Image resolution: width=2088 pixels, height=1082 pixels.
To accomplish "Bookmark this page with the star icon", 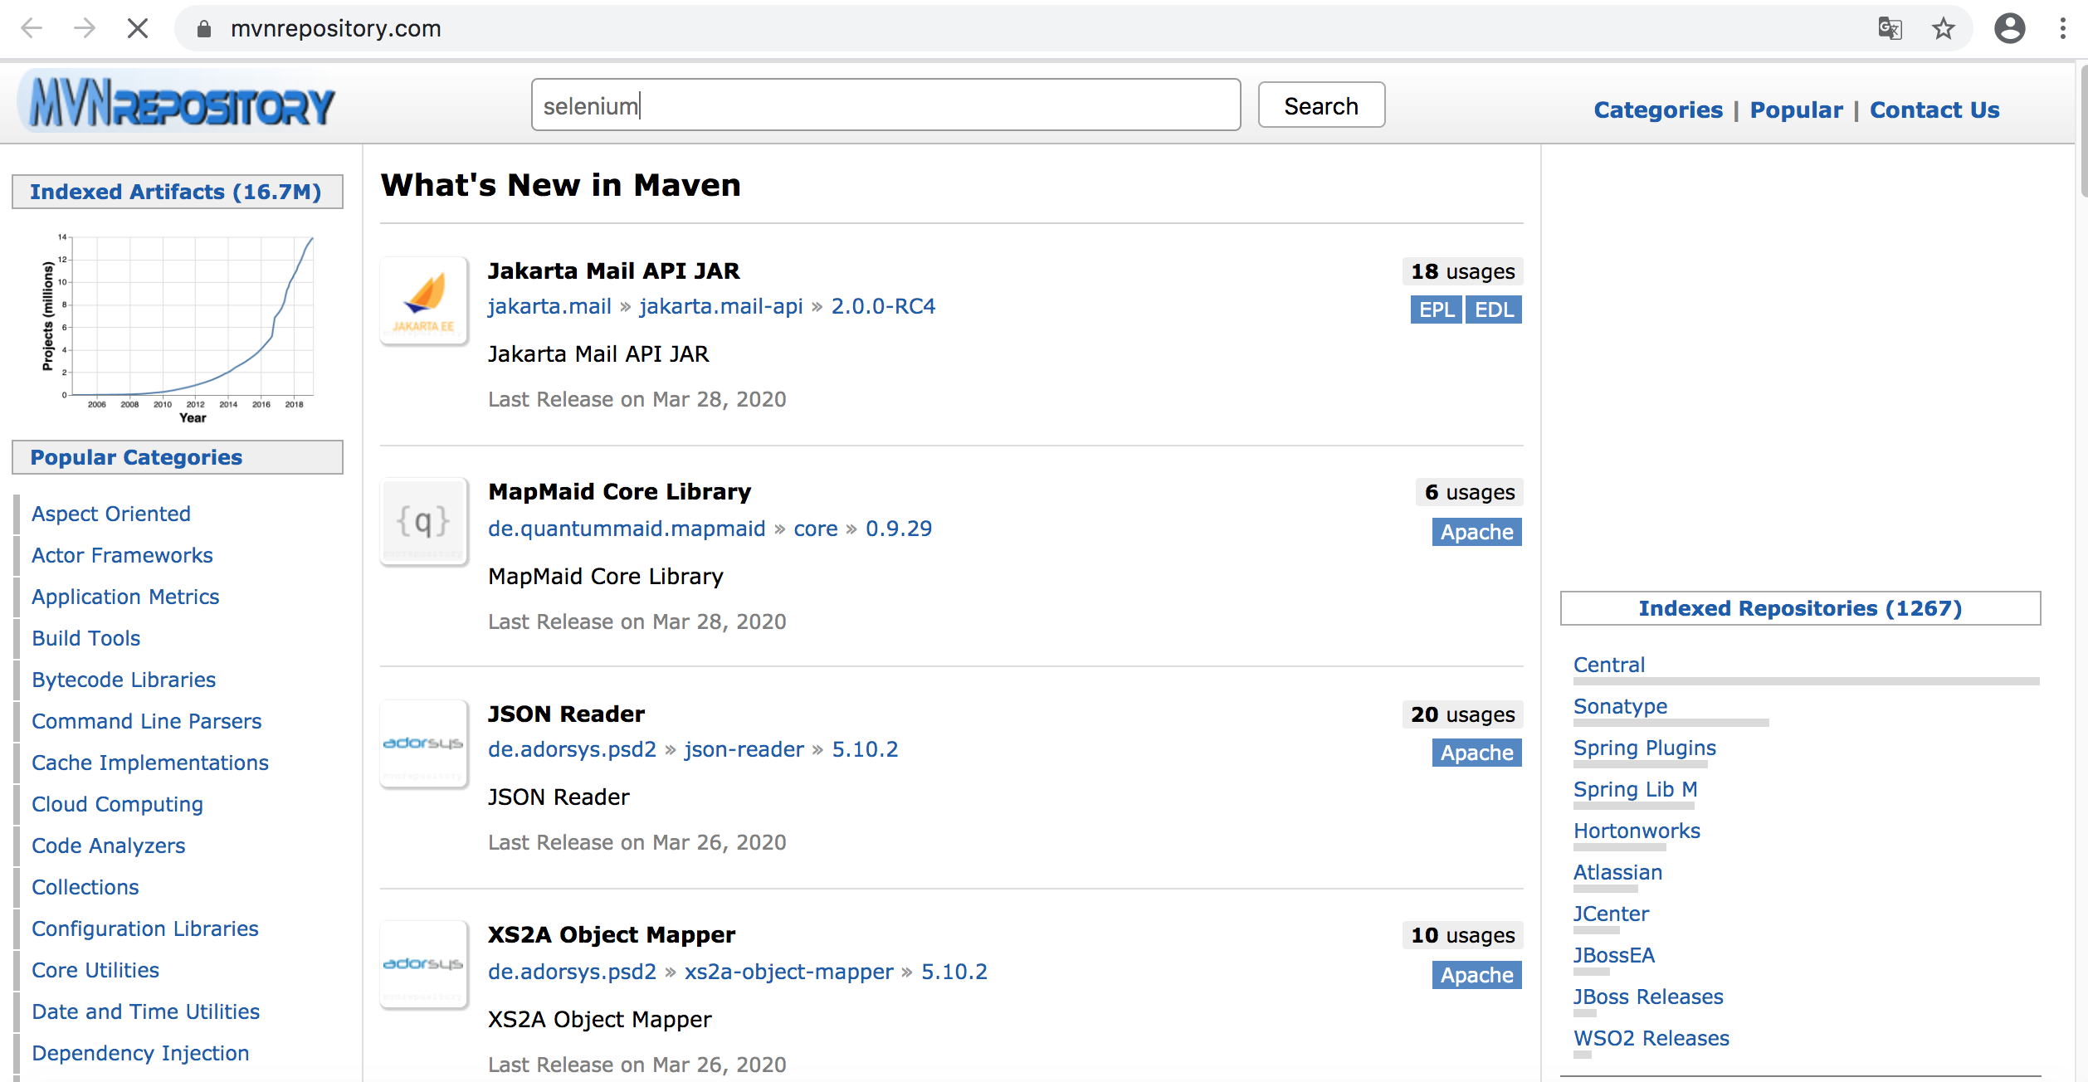I will click(1943, 28).
